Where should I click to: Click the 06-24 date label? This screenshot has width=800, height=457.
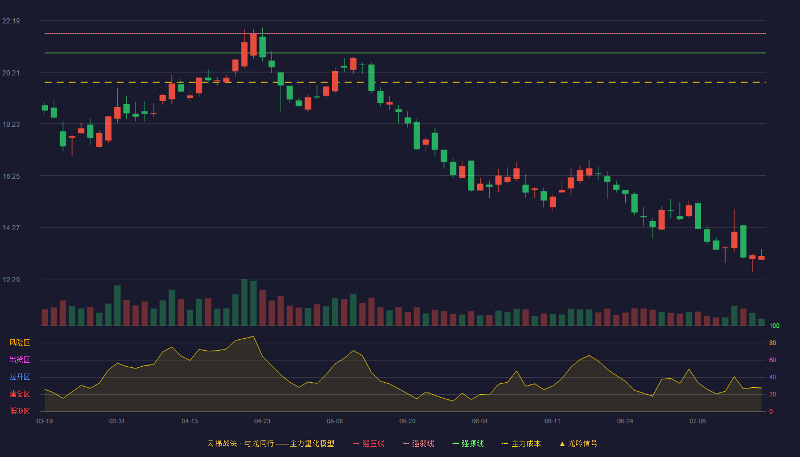(625, 421)
